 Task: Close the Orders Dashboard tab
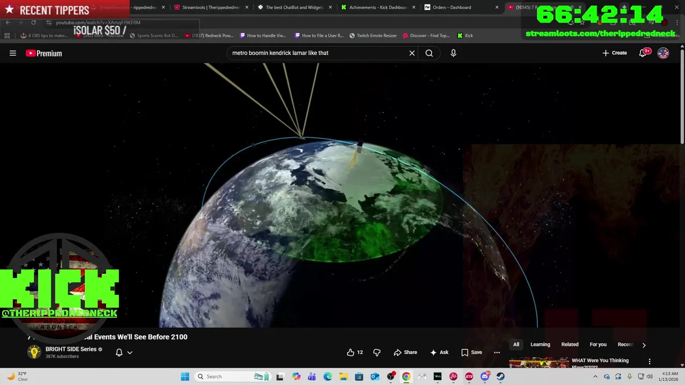[497, 7]
